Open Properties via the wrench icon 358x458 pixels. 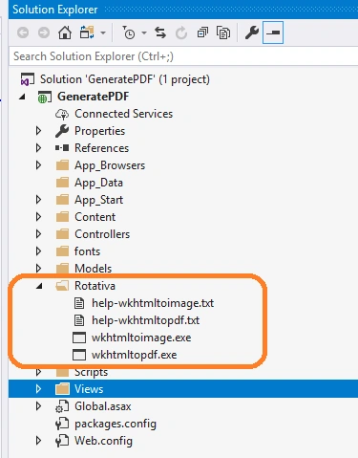[x=252, y=33]
